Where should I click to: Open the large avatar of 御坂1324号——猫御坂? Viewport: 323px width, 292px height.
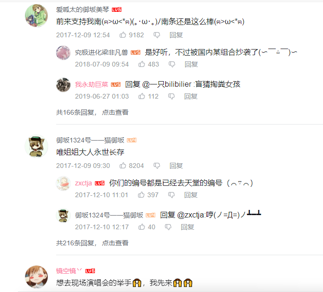[x=36, y=146]
